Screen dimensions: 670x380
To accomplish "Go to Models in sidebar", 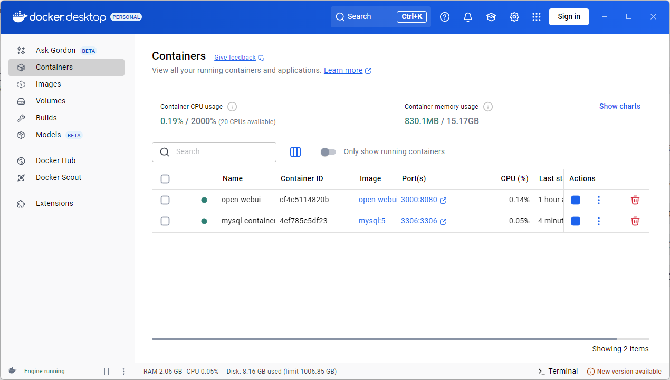I will 66,135.
